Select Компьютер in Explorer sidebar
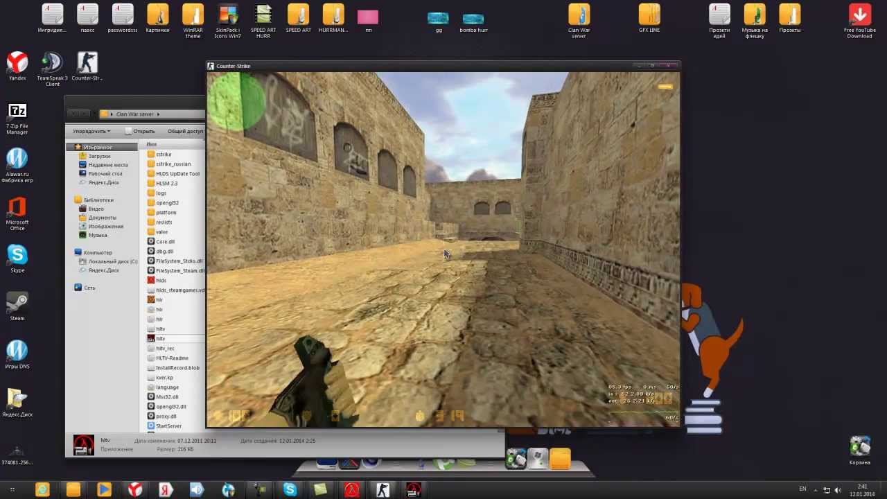The image size is (887, 499). pyautogui.click(x=98, y=252)
